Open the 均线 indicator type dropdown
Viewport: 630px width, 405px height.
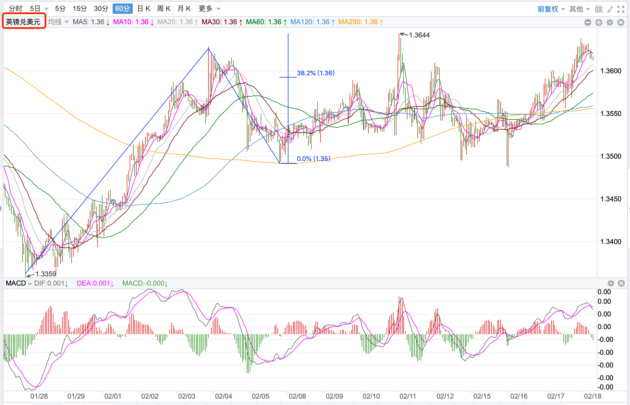coord(58,22)
